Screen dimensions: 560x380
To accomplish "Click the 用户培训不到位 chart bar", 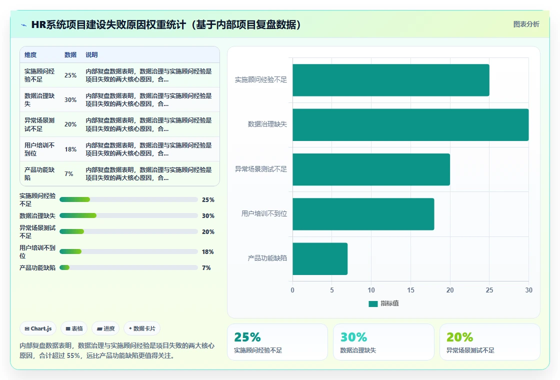I will (363, 214).
